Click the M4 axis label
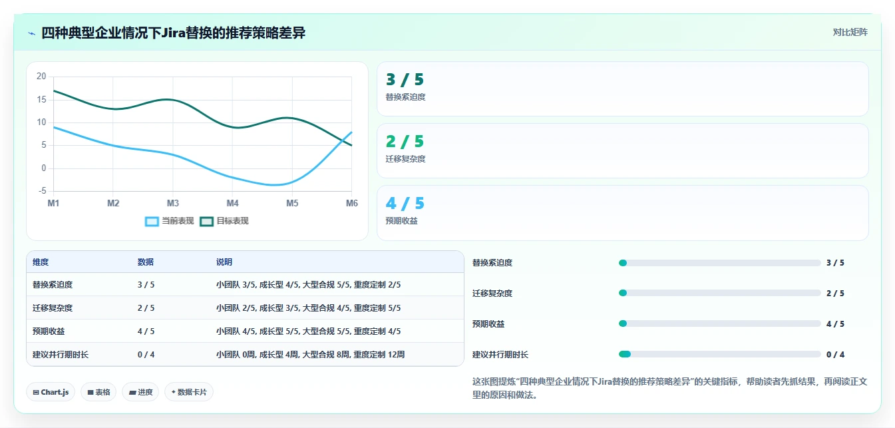Viewport: 895px width, 428px height. [232, 203]
